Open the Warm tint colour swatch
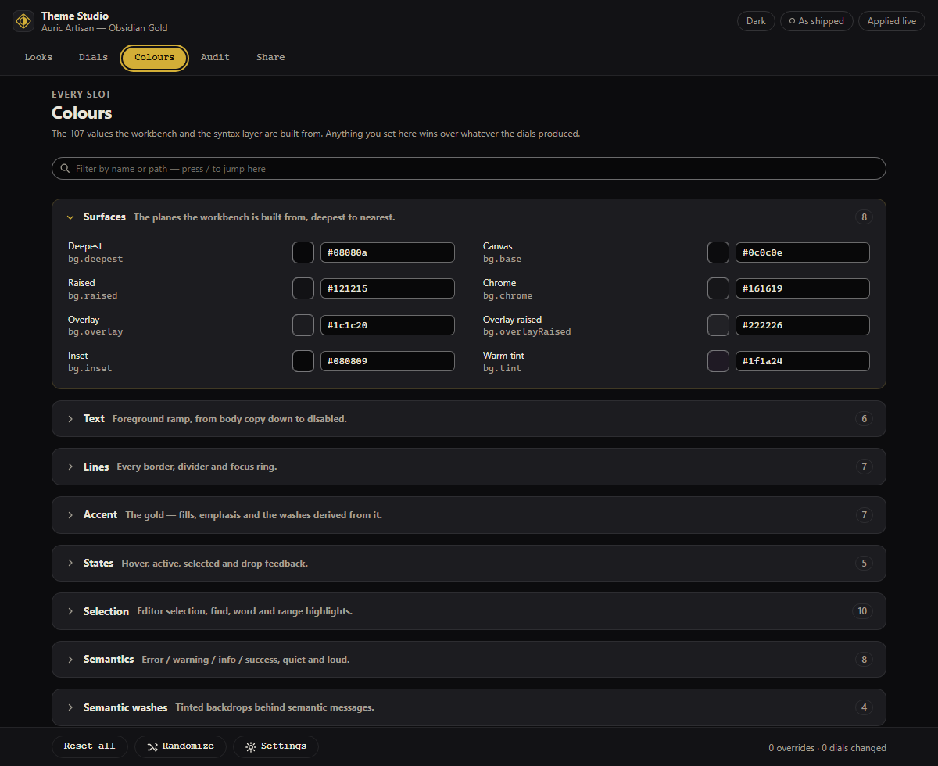 point(718,361)
